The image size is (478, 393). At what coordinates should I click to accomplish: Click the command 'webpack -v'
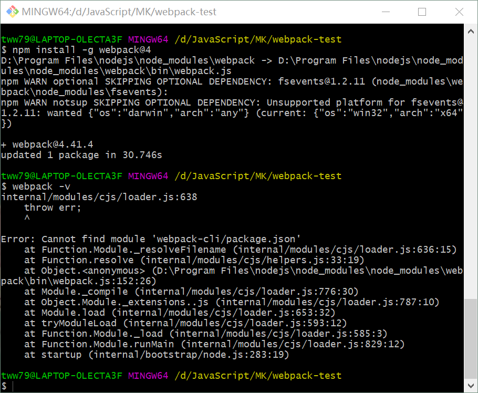[41, 187]
